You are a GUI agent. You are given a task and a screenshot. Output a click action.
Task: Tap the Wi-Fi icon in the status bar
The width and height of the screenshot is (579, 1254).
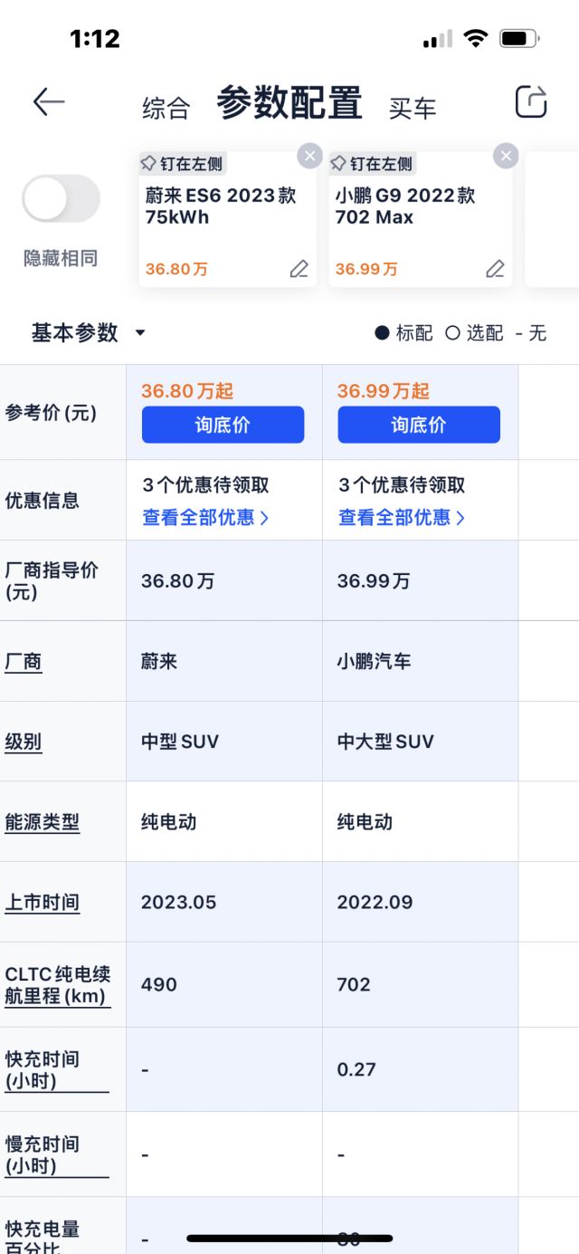[x=474, y=37]
